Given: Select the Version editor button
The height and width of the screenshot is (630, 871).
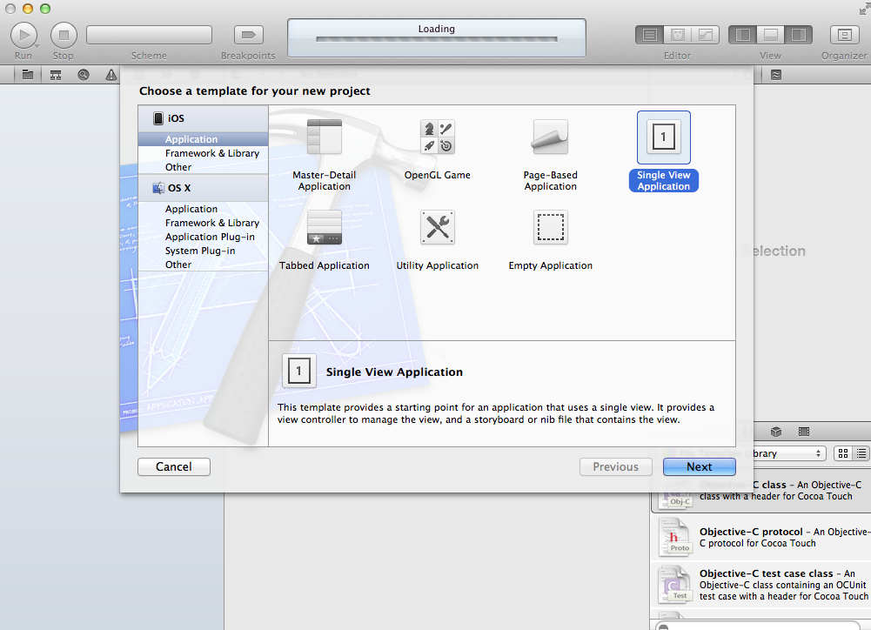Looking at the screenshot, I should point(706,35).
